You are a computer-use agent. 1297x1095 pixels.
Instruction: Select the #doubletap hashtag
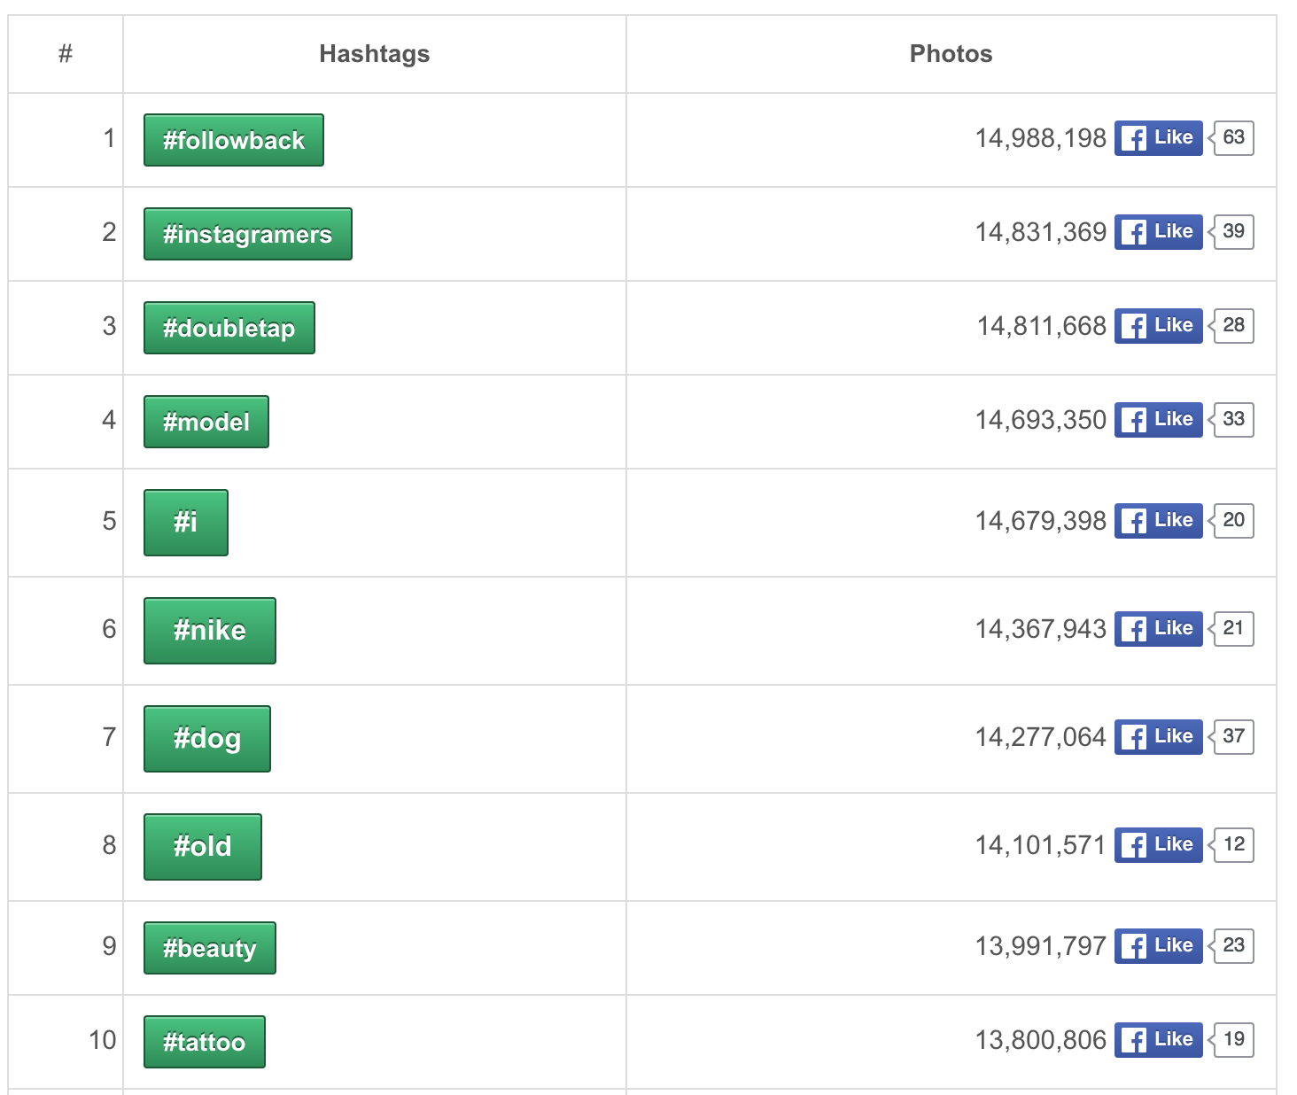tap(229, 327)
